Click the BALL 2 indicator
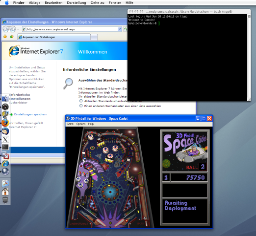The height and width of the screenshot is (236, 256). (197, 167)
